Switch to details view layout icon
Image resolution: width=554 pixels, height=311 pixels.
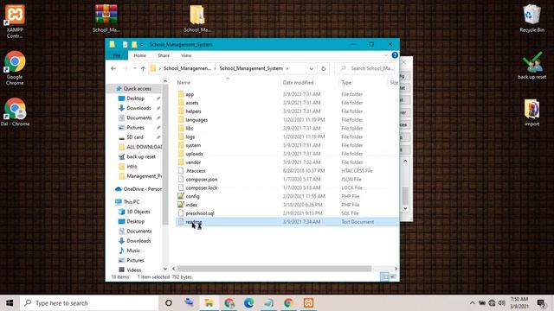[x=384, y=276]
